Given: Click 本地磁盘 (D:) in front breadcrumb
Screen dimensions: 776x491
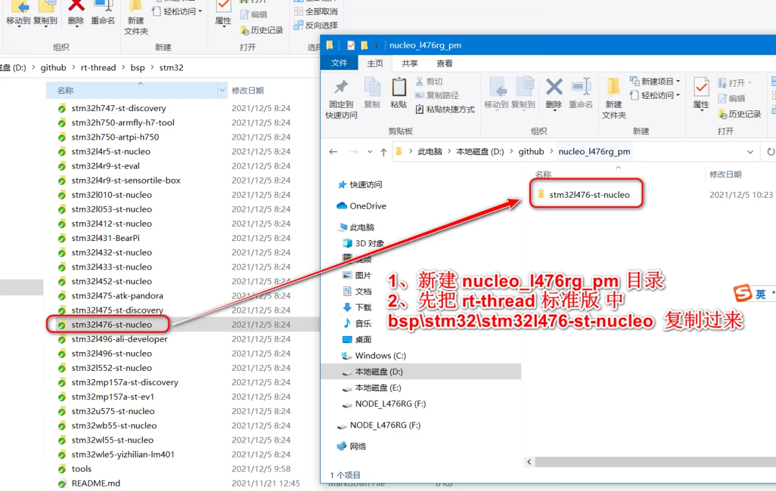Looking at the screenshot, I should click(480, 152).
